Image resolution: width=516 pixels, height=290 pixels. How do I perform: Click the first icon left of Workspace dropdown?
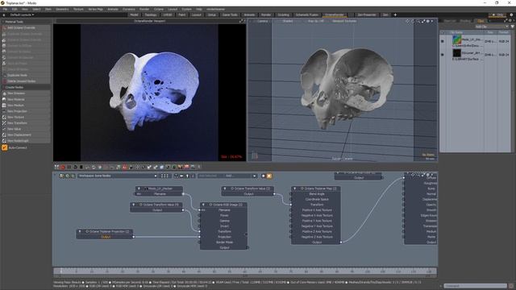(61, 176)
